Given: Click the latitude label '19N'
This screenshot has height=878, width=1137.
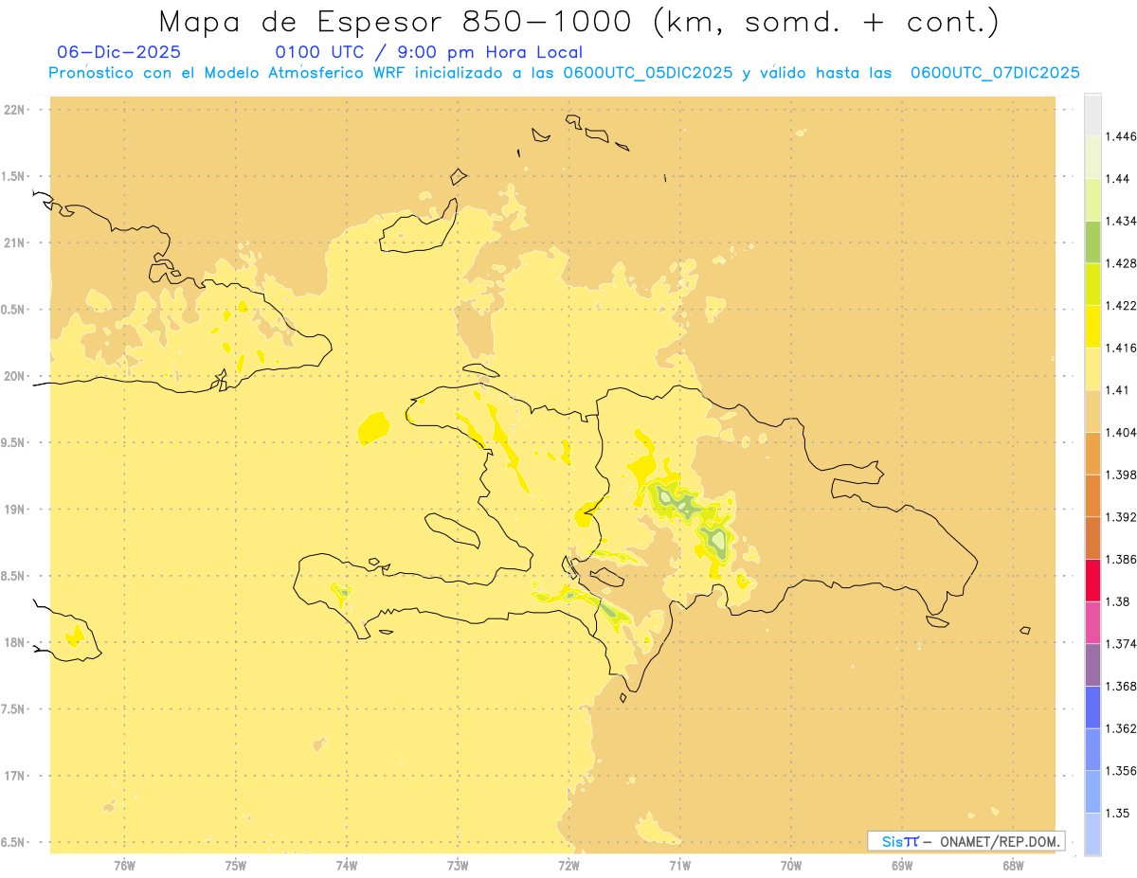Looking at the screenshot, I should coord(15,510).
